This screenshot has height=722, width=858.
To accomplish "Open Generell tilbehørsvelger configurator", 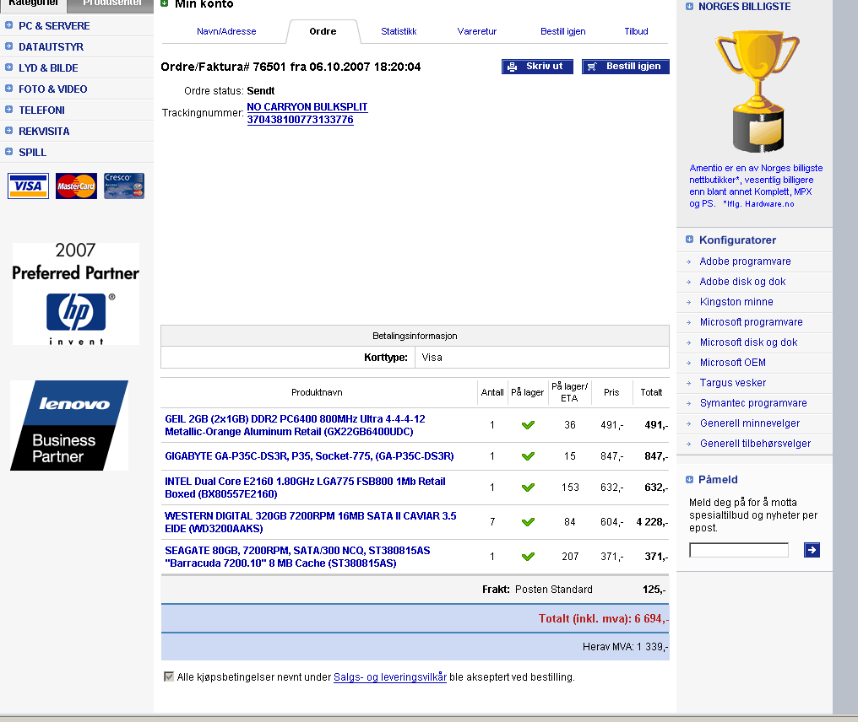I will click(x=755, y=444).
